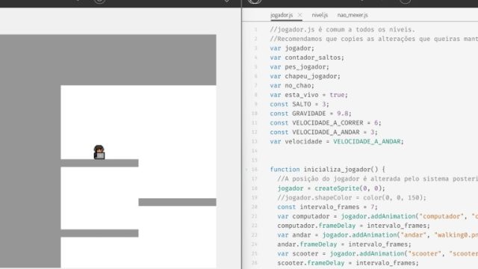Close the jogador.js tab
The width and height of the screenshot is (478, 269).
coord(299,15)
